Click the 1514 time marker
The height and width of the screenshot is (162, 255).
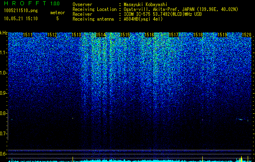tap(101, 35)
